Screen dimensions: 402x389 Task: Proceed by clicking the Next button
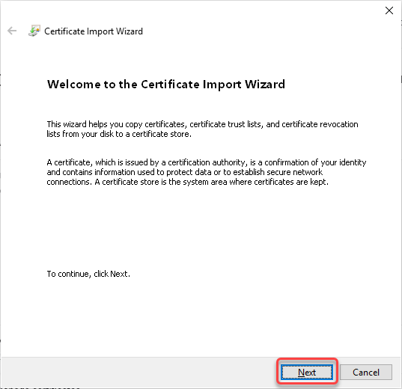coord(307,372)
